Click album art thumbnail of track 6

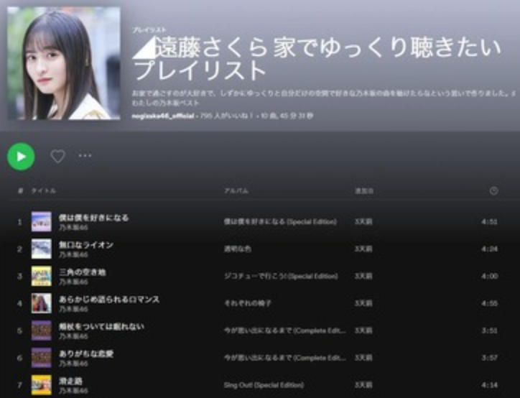click(x=42, y=358)
